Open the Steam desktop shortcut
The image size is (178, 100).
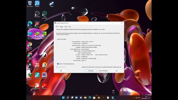pos(52,4)
